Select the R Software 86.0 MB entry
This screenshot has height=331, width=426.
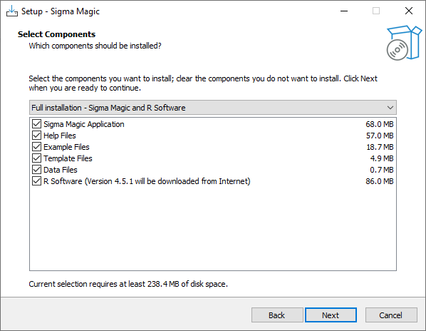pos(213,181)
